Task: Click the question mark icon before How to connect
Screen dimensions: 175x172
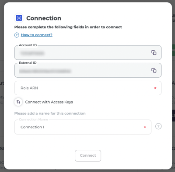Action: click(x=17, y=35)
